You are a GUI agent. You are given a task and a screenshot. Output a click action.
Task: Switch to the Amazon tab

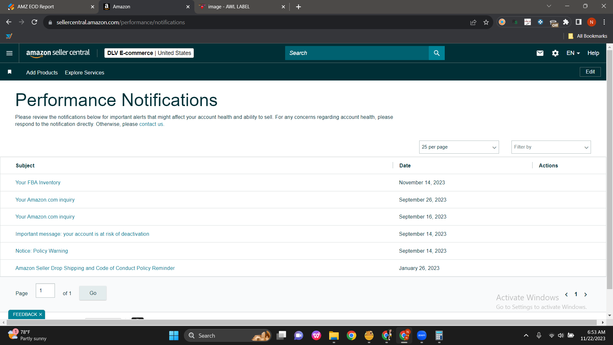point(146,7)
